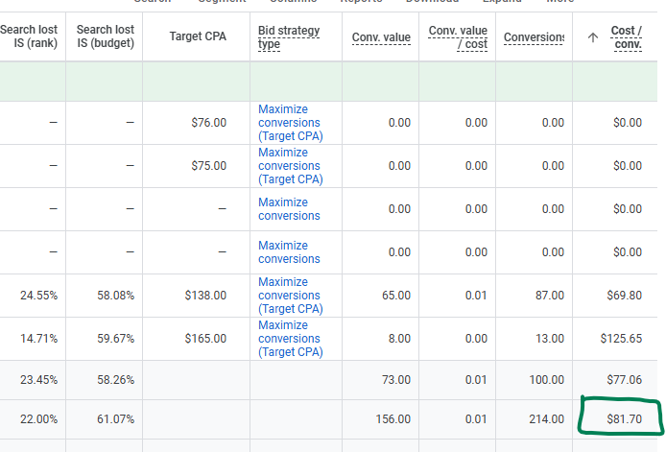Click the 61.07% search lost budget cell
The height and width of the screenshot is (452, 666).
(115, 420)
